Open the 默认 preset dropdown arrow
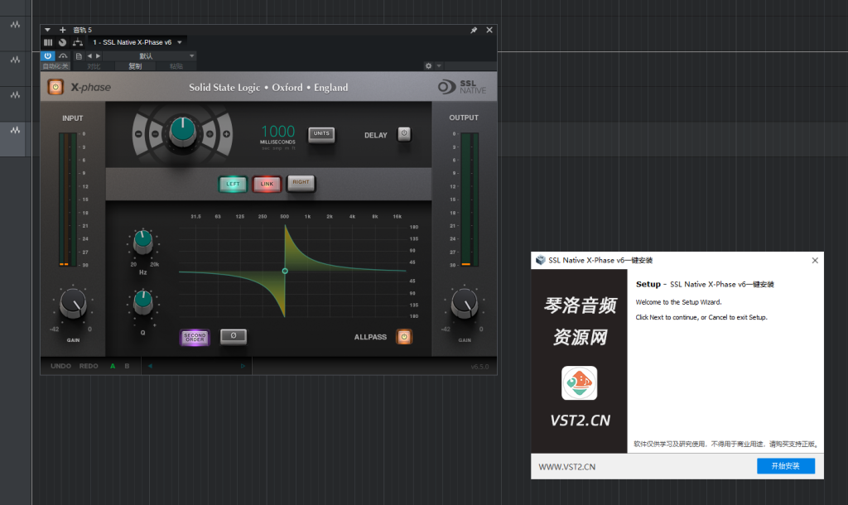The height and width of the screenshot is (505, 848). 191,55
